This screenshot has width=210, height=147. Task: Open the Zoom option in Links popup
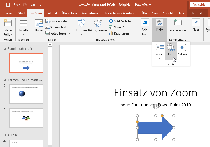pyautogui.click(x=160, y=52)
